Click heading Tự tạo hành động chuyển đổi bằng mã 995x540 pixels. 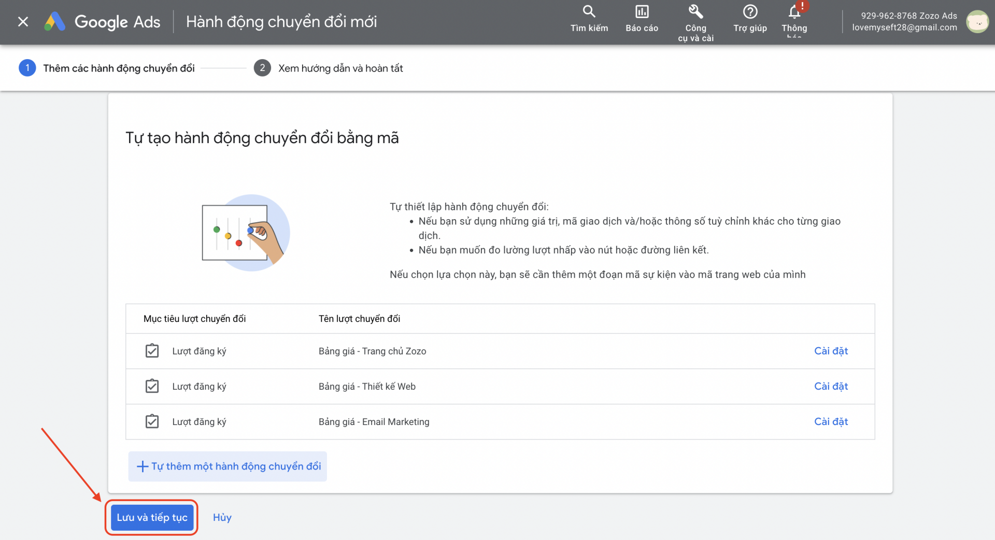(262, 138)
